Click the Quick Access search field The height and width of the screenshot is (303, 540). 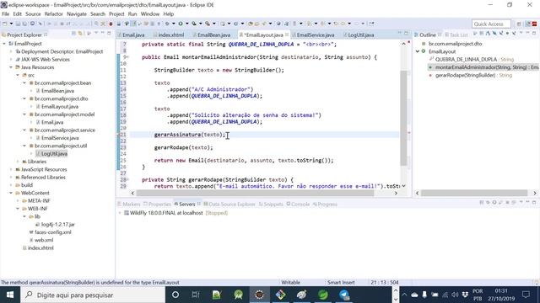point(491,24)
